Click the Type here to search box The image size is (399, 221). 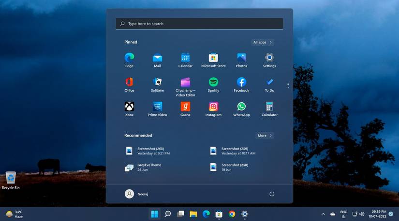coord(199,24)
